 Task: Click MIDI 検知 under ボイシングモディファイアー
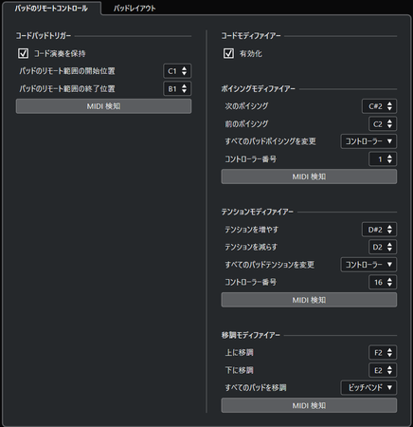[309, 176]
